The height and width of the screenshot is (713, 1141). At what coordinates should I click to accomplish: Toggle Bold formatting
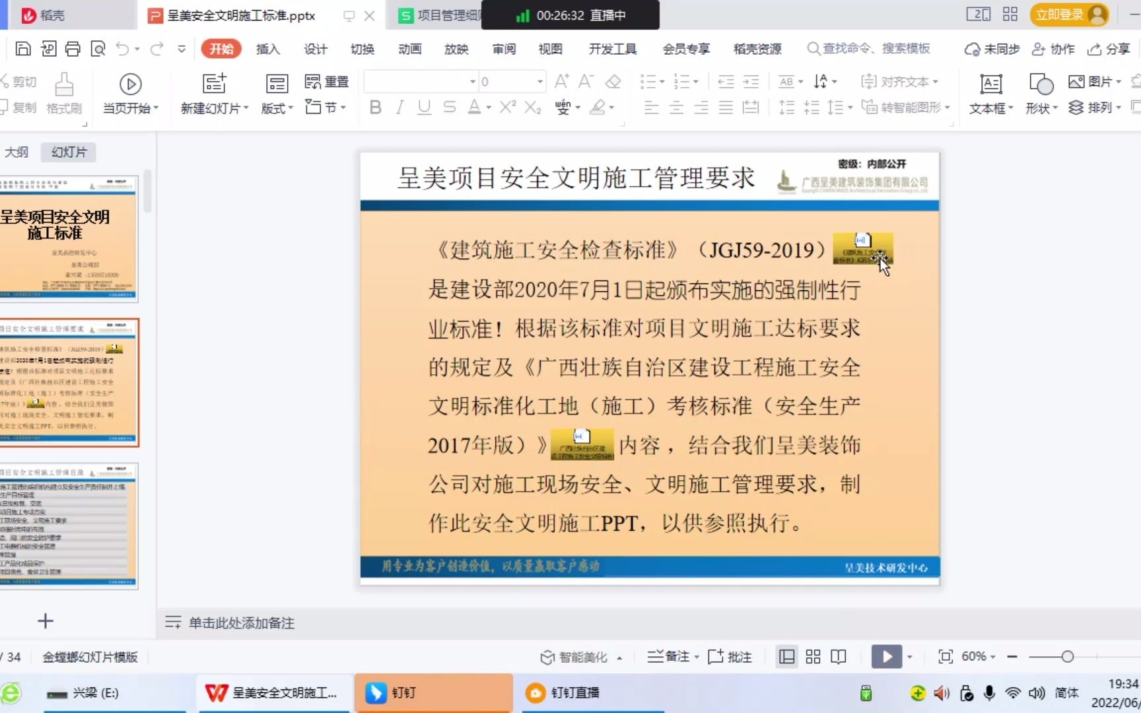(x=375, y=107)
